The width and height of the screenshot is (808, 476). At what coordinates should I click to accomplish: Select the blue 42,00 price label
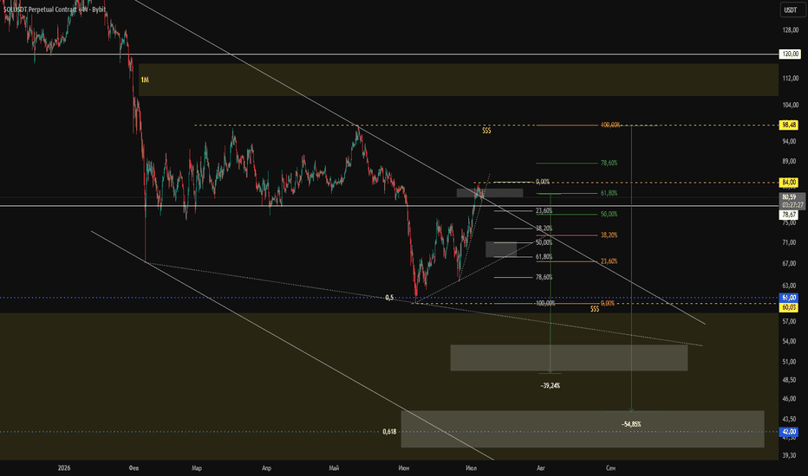789,432
